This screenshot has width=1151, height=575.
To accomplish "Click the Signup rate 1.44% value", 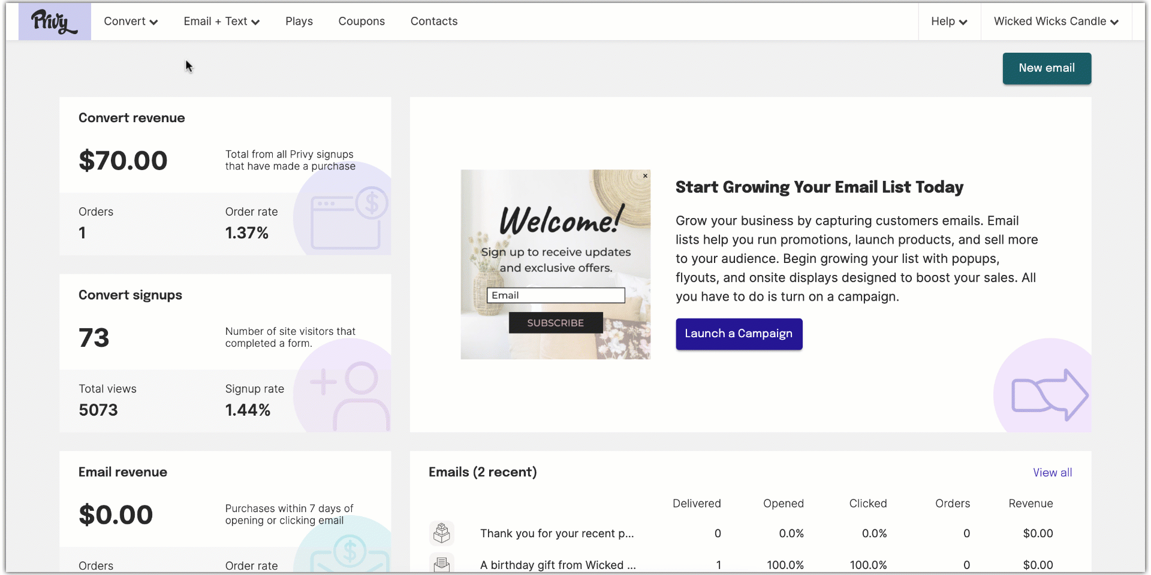I will (x=248, y=410).
